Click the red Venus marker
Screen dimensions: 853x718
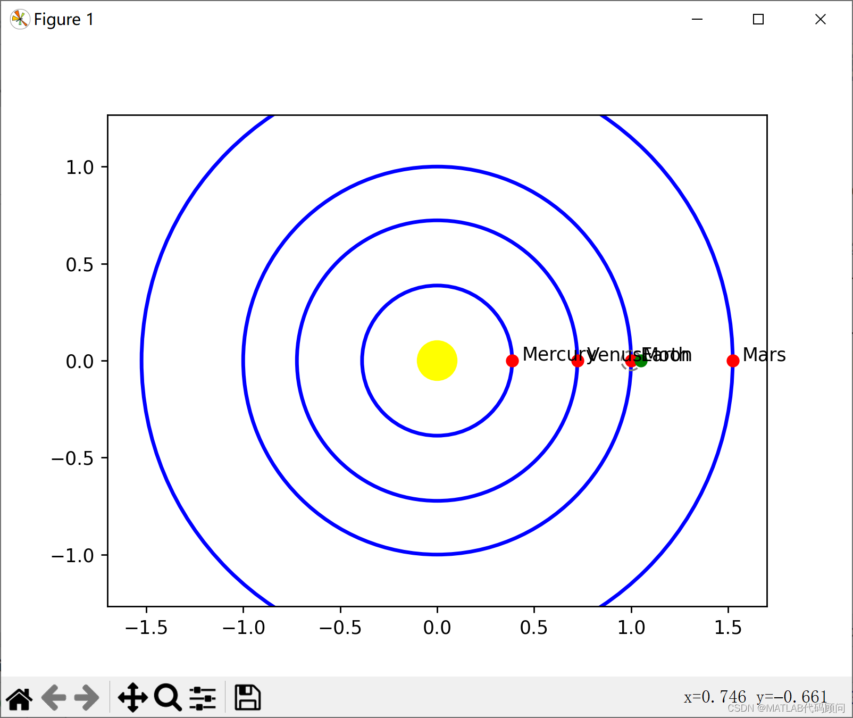tap(578, 361)
